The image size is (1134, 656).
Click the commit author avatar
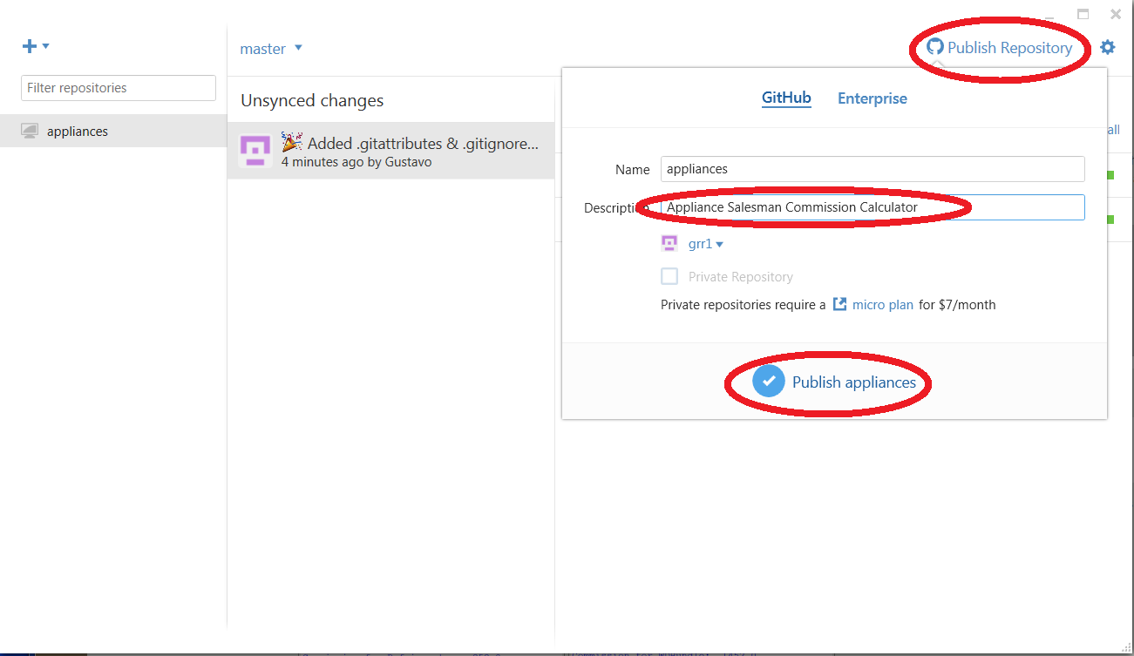pos(255,152)
